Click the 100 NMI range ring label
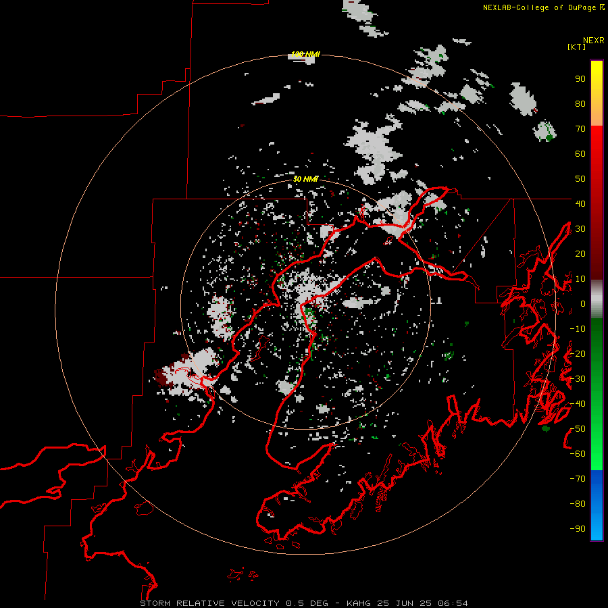This screenshot has width=608, height=608. [x=305, y=54]
